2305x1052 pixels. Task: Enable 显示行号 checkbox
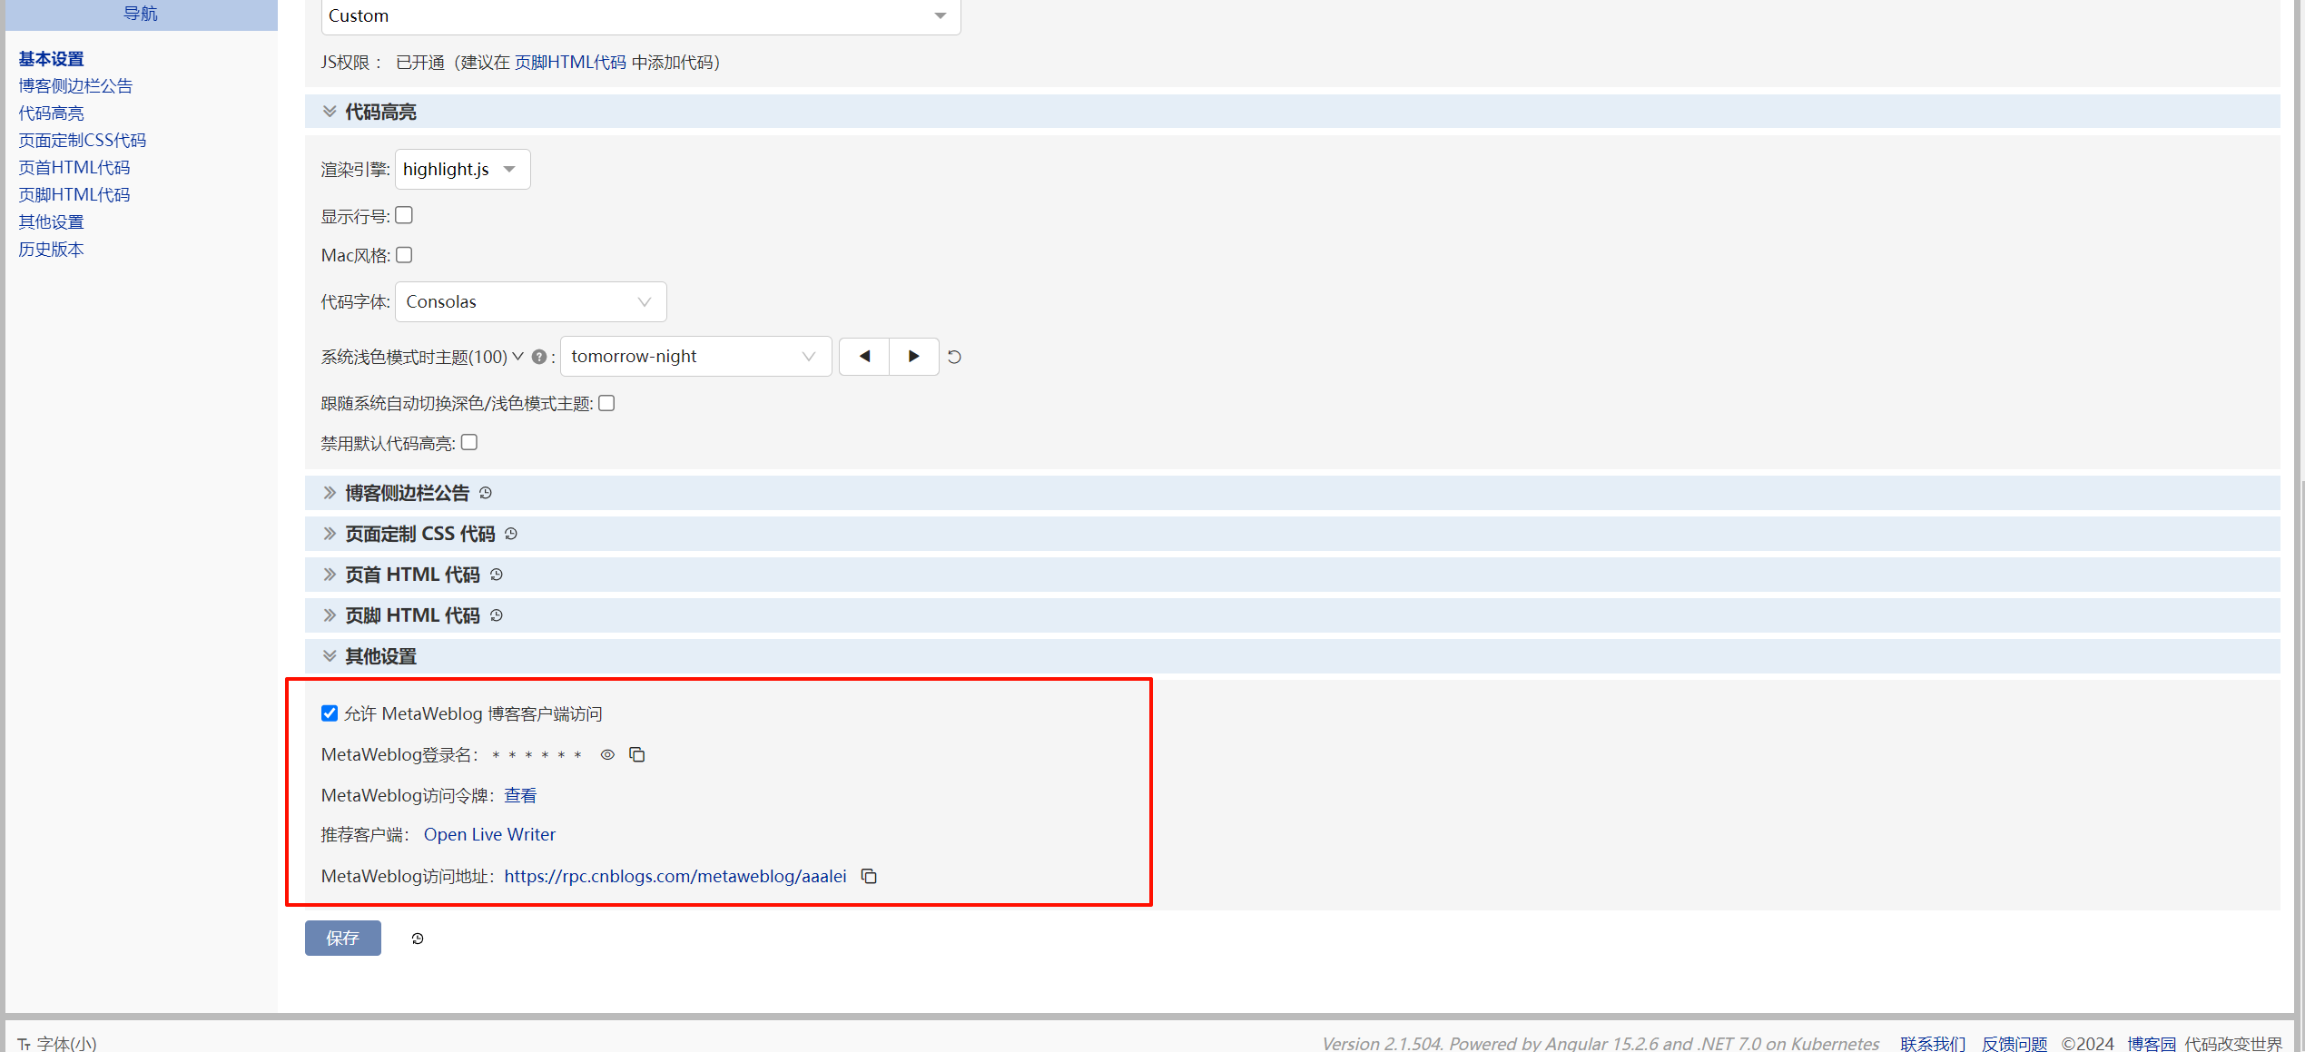coord(404,215)
